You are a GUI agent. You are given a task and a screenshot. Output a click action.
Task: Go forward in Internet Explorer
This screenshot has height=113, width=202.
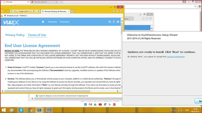pyautogui.click(x=8, y=11)
